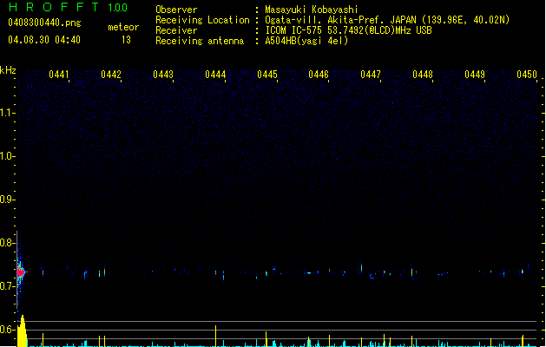
Task: Click the date stamp 04.08.30 04:40
Action: coord(44,40)
